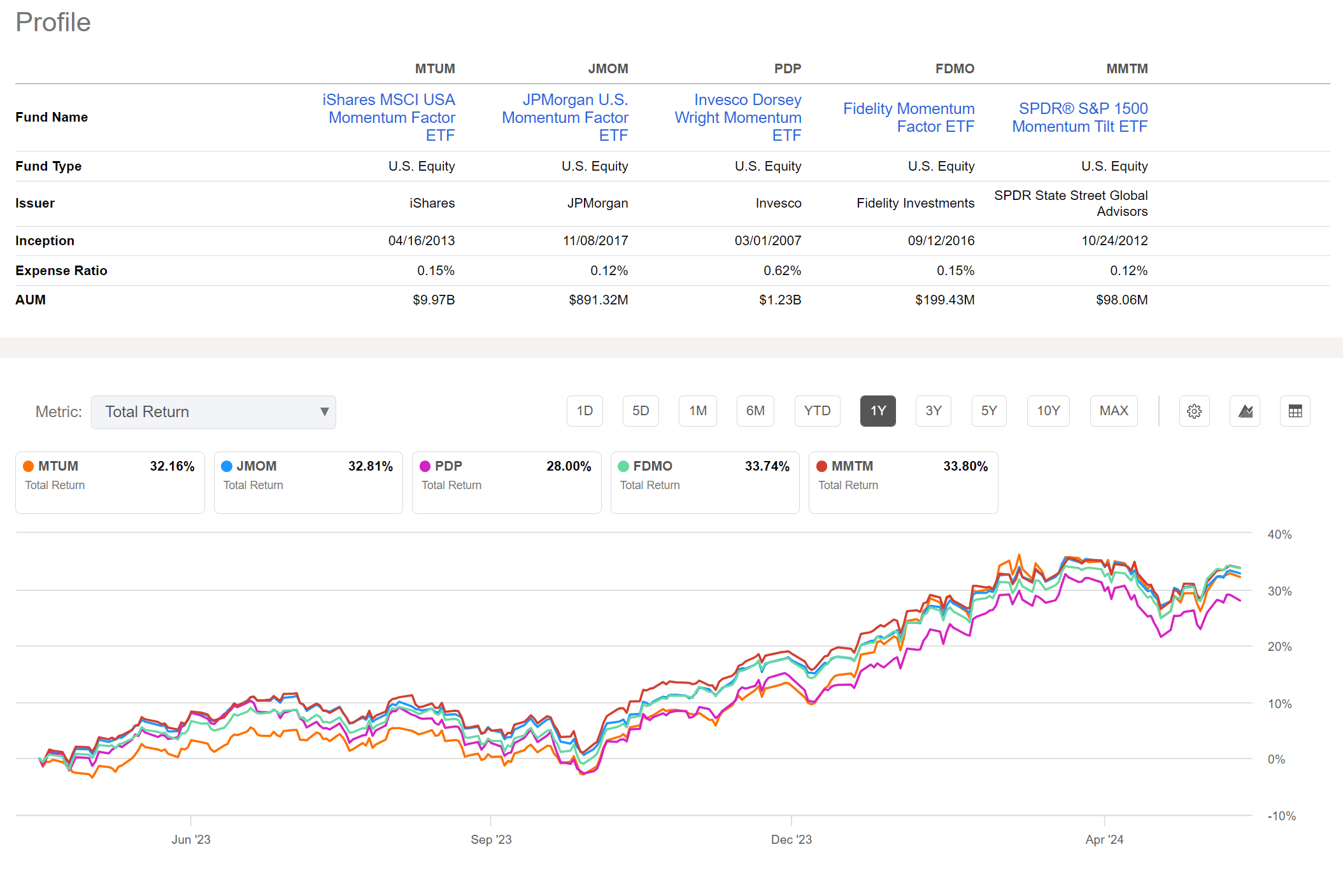Open the table view of chart data
This screenshot has height=875, width=1343.
click(1295, 411)
